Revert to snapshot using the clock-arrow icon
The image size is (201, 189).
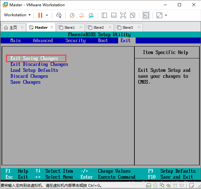tap(81, 15)
